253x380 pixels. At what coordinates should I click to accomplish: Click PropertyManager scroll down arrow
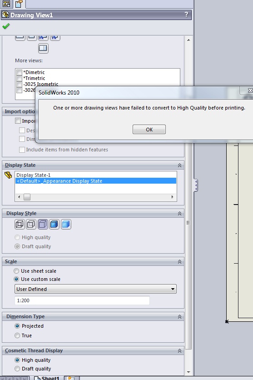[189, 372]
